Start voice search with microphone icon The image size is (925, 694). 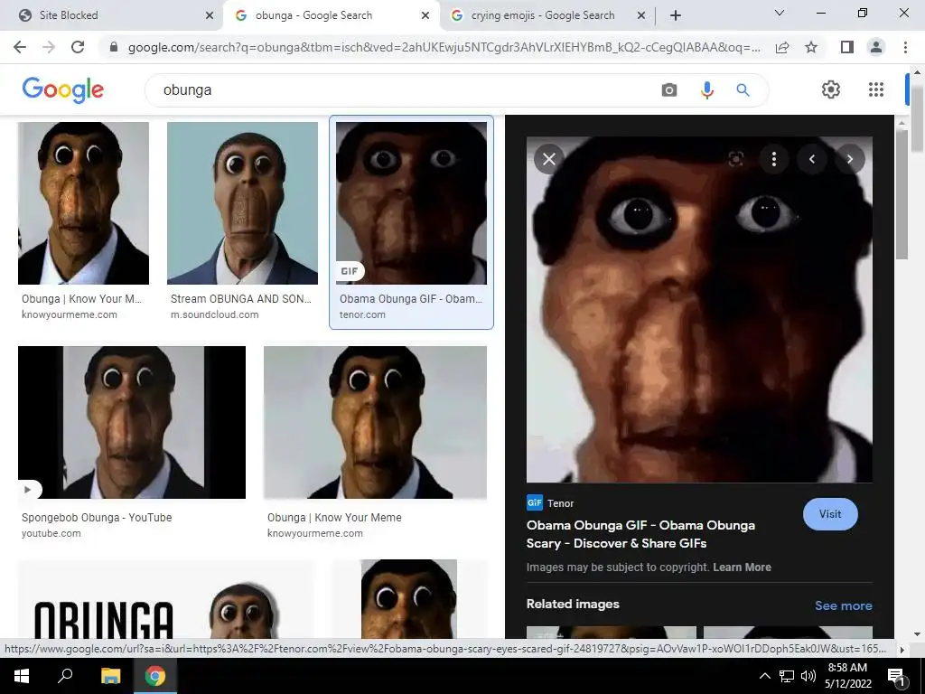click(x=706, y=90)
